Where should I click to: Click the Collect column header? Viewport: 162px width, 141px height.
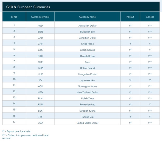point(150,17)
